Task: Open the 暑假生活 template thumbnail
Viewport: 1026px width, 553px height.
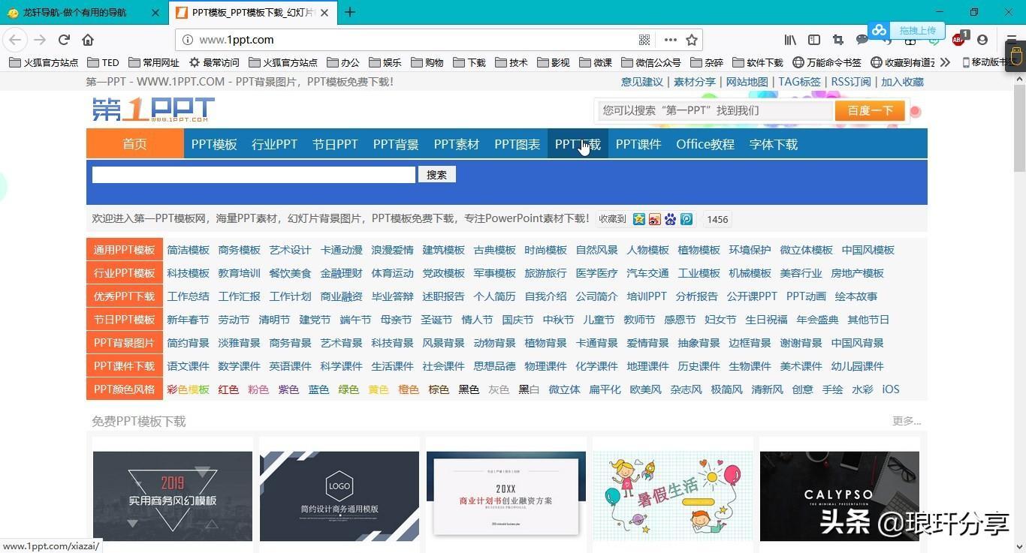Action: (x=673, y=496)
